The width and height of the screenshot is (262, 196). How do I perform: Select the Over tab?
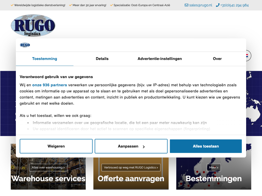coord(217,59)
